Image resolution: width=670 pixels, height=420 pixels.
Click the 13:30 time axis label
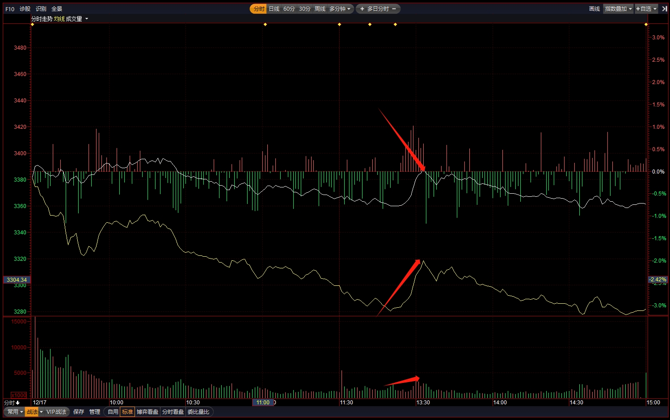pyautogui.click(x=423, y=403)
